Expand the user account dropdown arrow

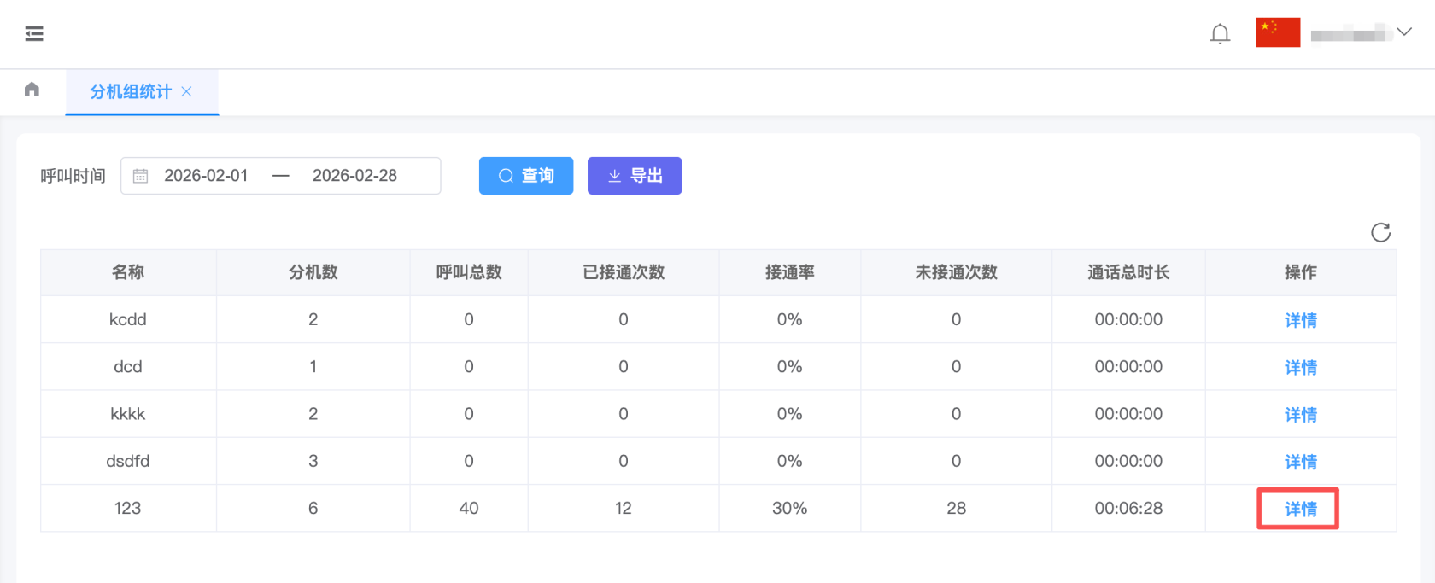pyautogui.click(x=1404, y=32)
